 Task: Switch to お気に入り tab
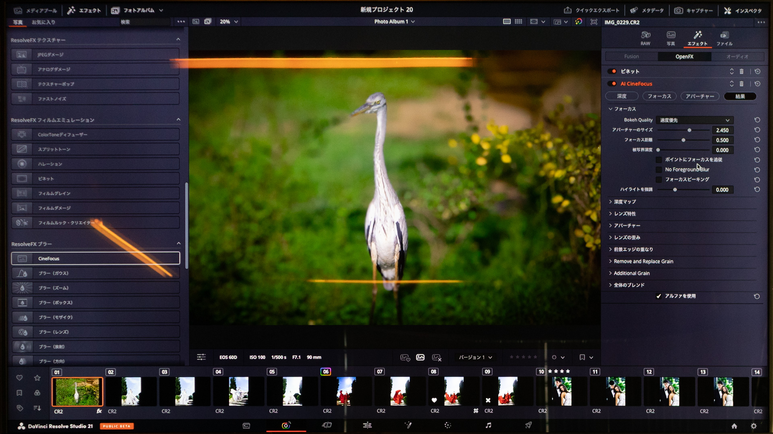(x=43, y=22)
